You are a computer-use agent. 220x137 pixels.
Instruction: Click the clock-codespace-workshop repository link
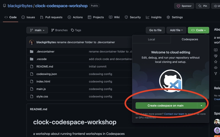(x=61, y=6)
